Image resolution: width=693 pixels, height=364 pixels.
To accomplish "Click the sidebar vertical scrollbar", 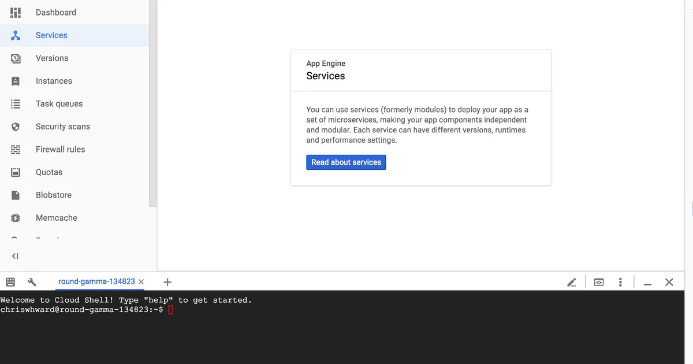I will pos(153,103).
